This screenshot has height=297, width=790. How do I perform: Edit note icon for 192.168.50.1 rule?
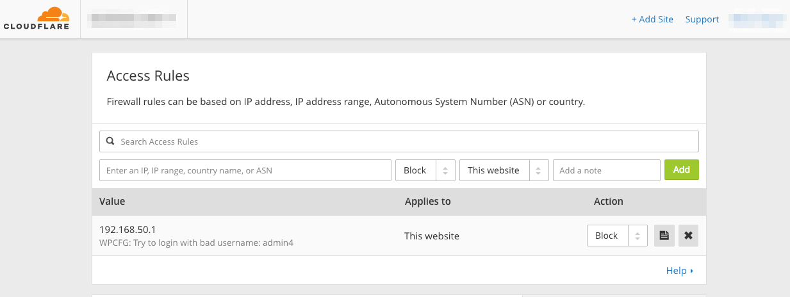click(x=664, y=236)
